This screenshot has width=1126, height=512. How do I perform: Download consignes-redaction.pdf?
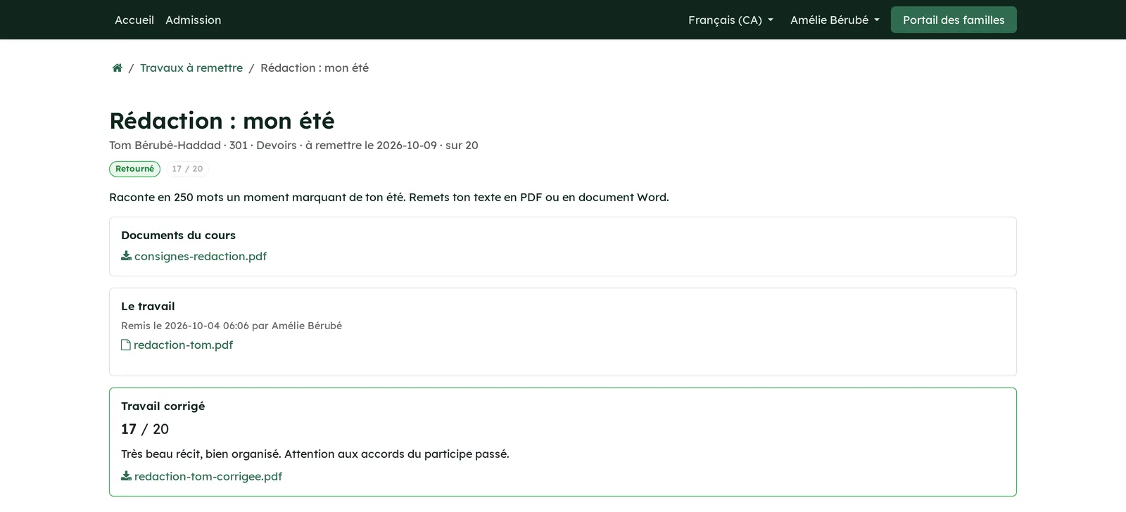pos(201,256)
